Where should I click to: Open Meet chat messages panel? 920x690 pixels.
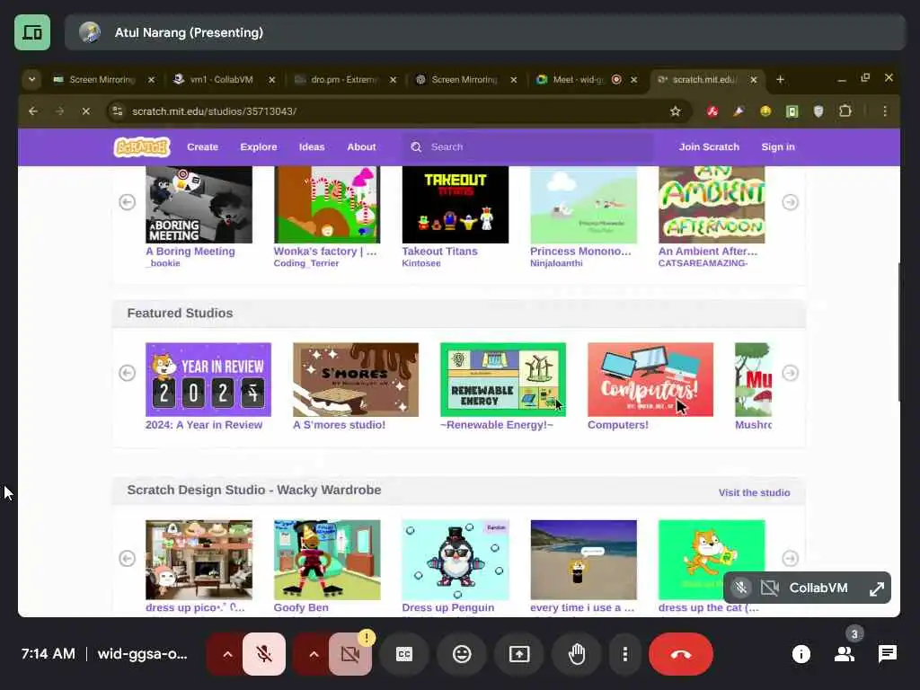click(887, 654)
